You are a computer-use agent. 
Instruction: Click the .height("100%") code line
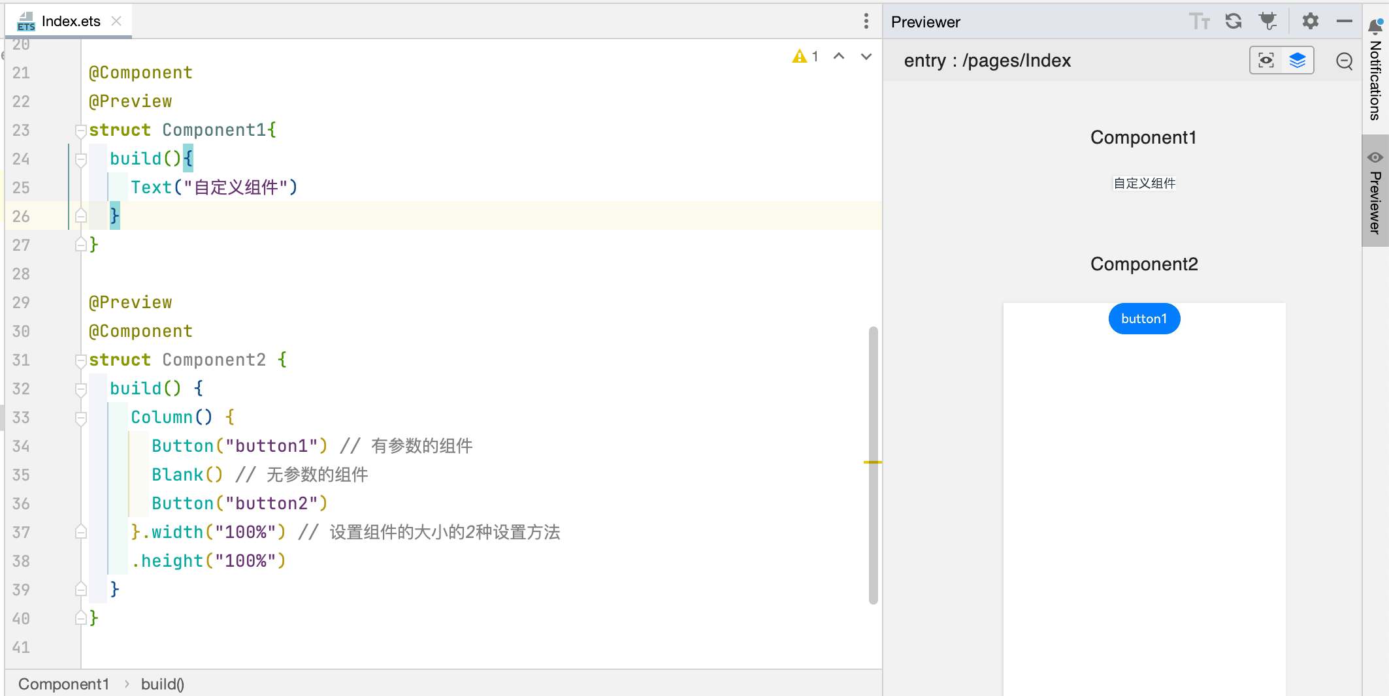208,561
